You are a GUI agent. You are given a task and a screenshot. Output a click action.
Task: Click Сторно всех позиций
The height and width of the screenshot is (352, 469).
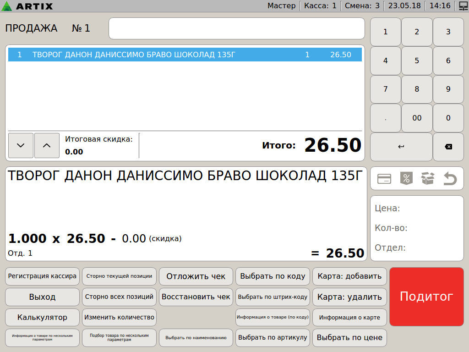pos(119,297)
